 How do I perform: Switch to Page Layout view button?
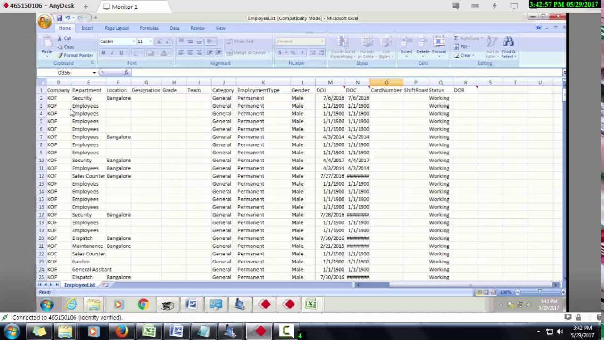(486, 292)
